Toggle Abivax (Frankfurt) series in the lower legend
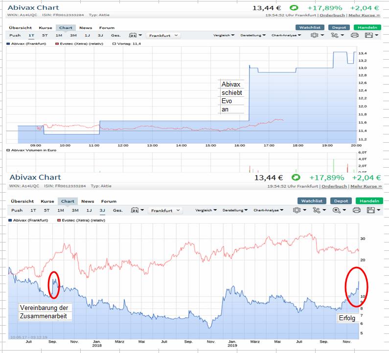Viewport: 389px width, 353px height. tap(30, 221)
